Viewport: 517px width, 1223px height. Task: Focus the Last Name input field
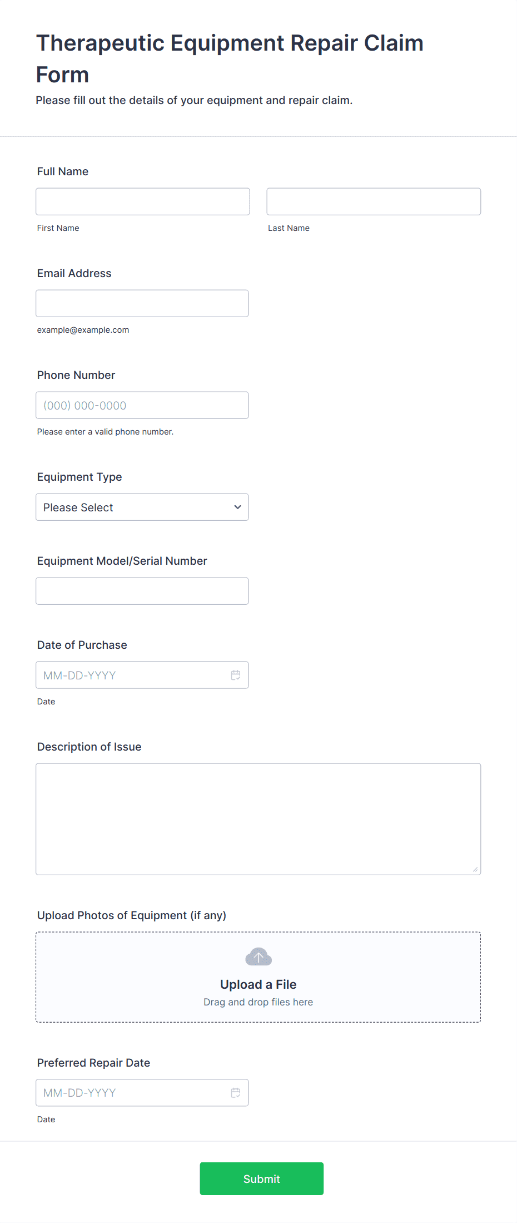pyautogui.click(x=374, y=201)
